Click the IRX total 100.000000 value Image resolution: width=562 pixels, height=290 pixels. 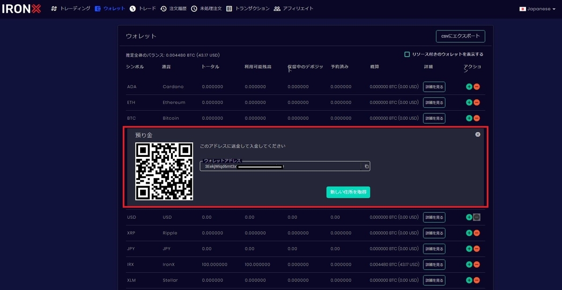[214, 265]
